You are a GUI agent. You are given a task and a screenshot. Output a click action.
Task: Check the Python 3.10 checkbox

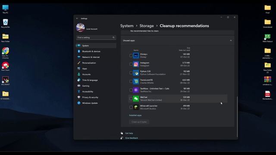click(131, 73)
